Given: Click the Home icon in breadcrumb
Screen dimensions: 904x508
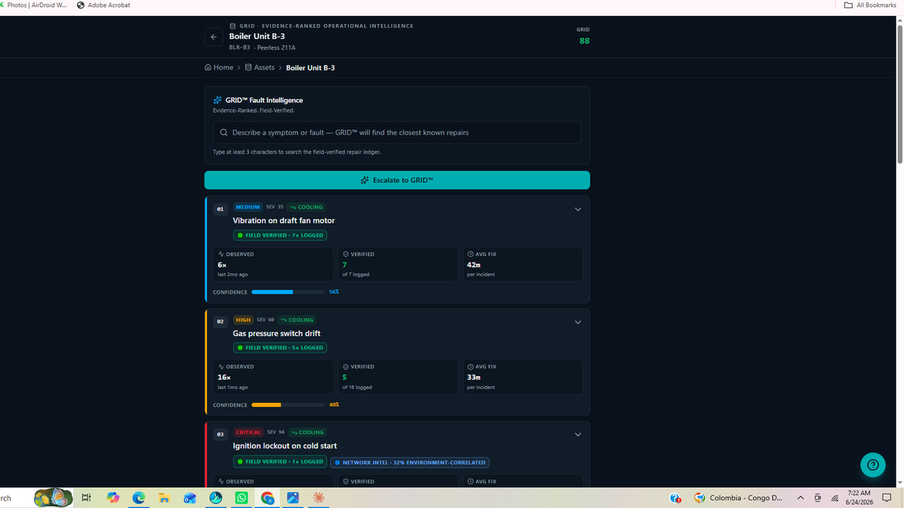Looking at the screenshot, I should click(x=208, y=68).
